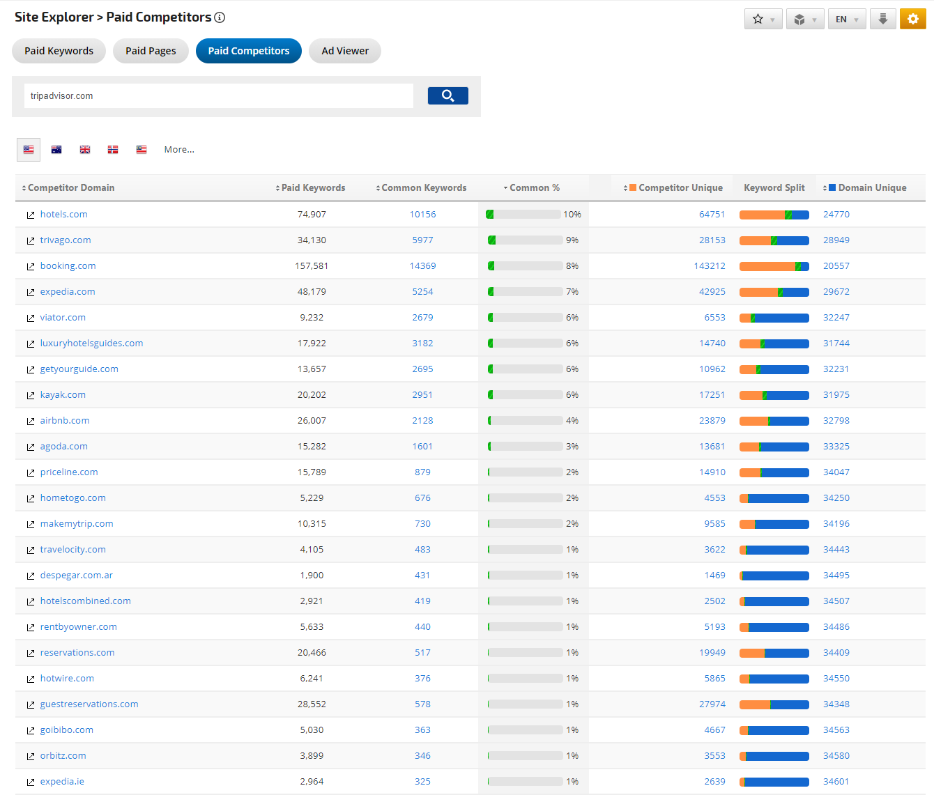Open the star favorites dropdown
Image resolution: width=934 pixels, height=795 pixels.
763,19
